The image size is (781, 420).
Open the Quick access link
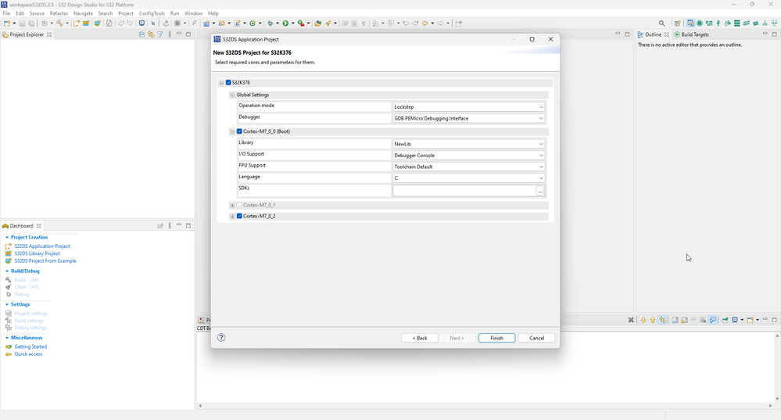[x=28, y=354]
